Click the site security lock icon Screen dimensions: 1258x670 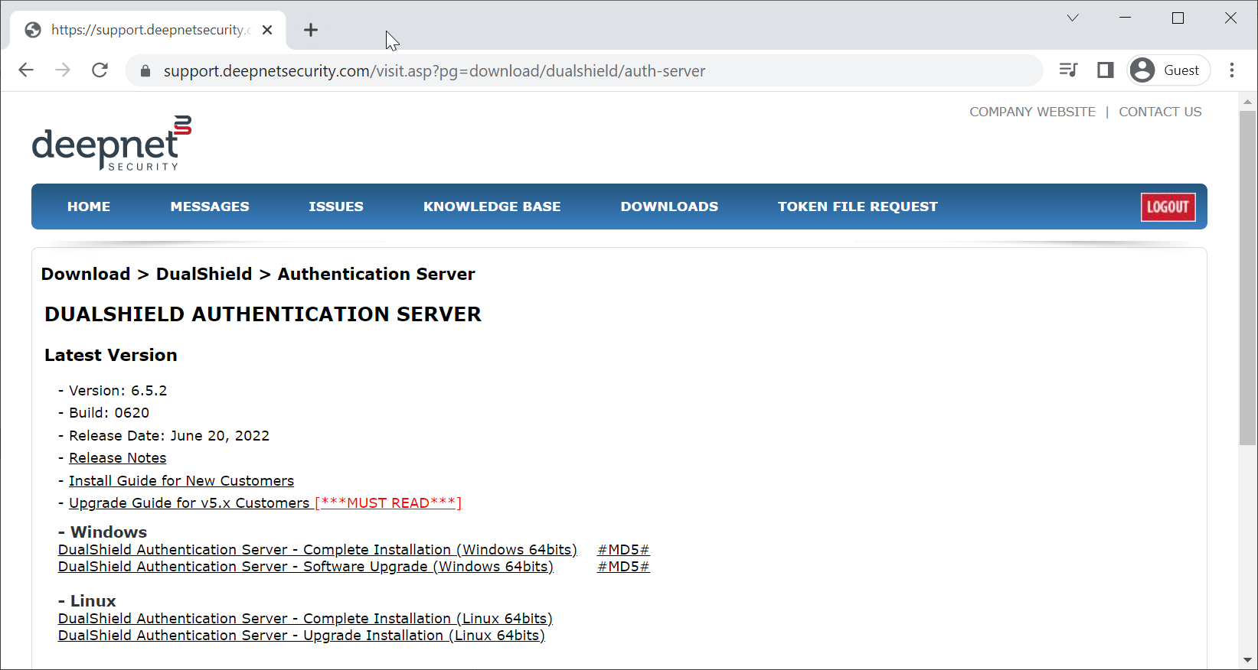(x=145, y=71)
